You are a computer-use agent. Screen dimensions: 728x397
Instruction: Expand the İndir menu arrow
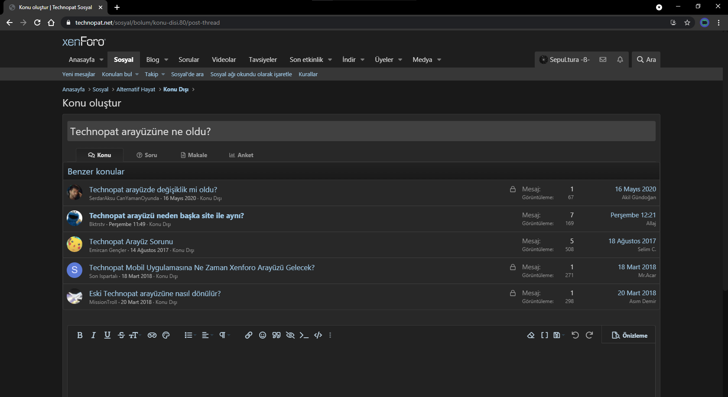click(x=362, y=60)
